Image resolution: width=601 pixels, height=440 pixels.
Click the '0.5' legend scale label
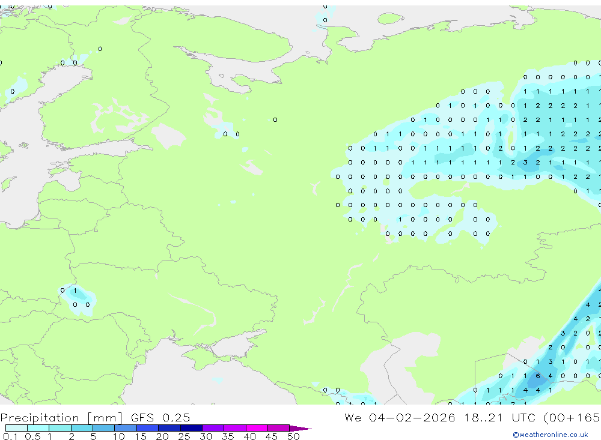tap(32, 436)
